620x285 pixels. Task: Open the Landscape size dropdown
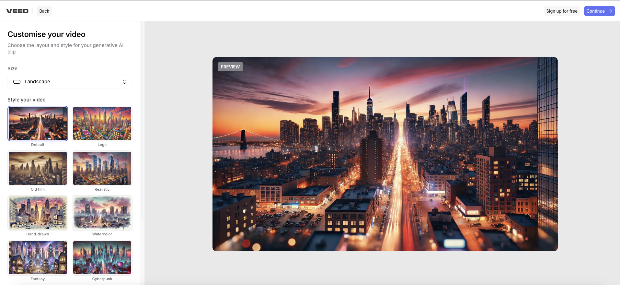70,82
